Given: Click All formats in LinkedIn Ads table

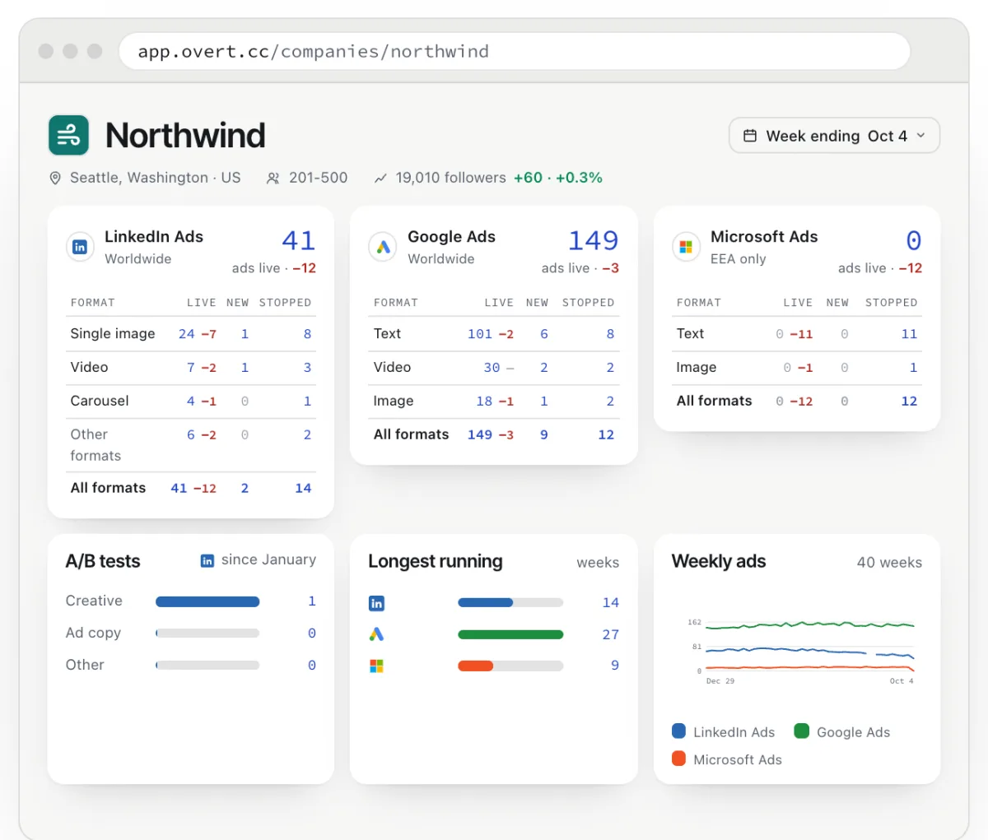Looking at the screenshot, I should [108, 488].
